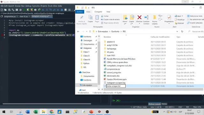Open the History tab in console pane

(x=164, y=104)
